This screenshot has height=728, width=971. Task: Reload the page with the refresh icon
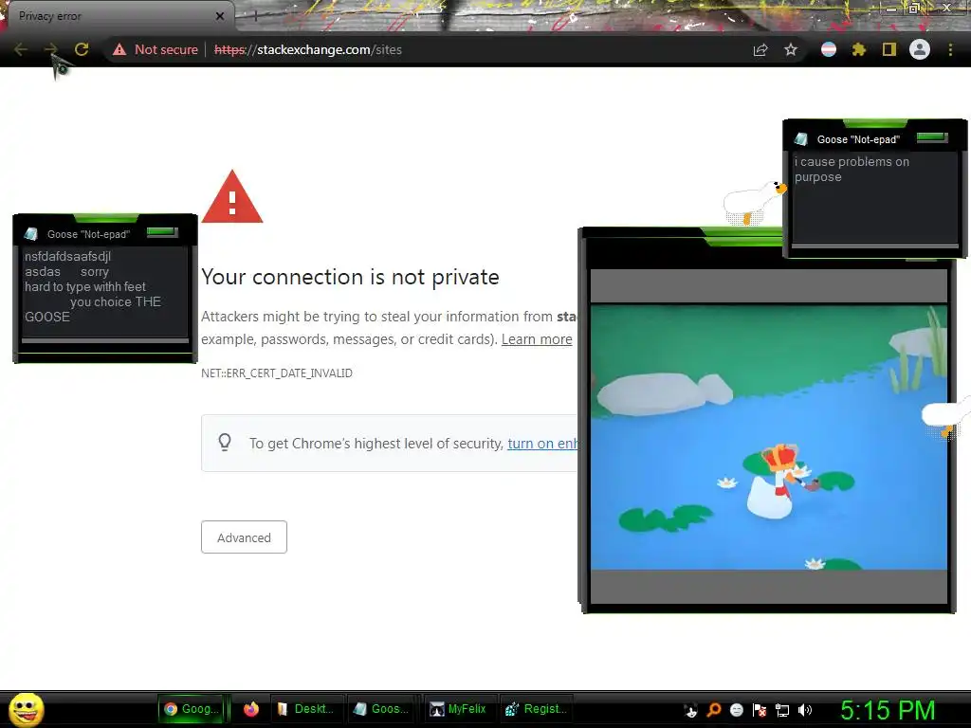82,49
